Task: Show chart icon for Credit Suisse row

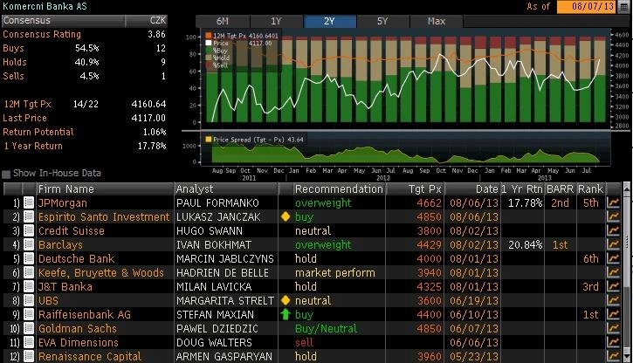Action: pos(613,230)
